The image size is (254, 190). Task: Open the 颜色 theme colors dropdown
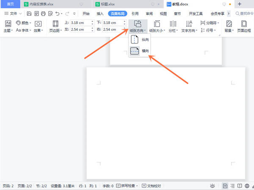23,23
